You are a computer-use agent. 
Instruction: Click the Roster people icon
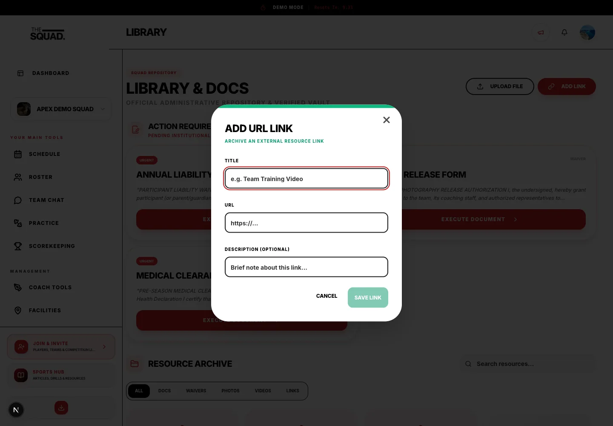pyautogui.click(x=18, y=177)
